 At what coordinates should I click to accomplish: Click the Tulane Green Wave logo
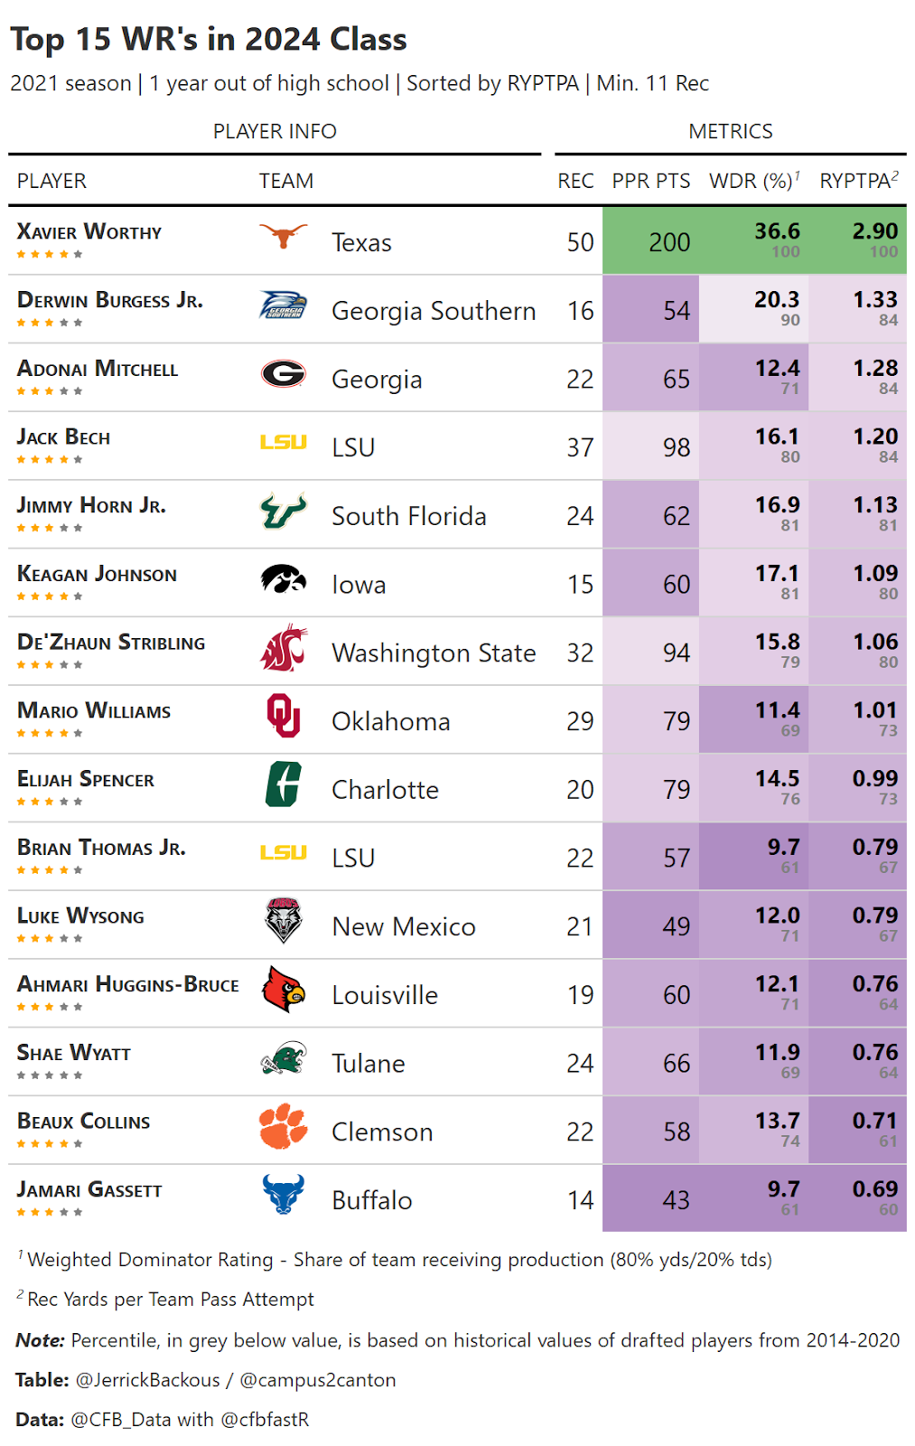tap(284, 1057)
